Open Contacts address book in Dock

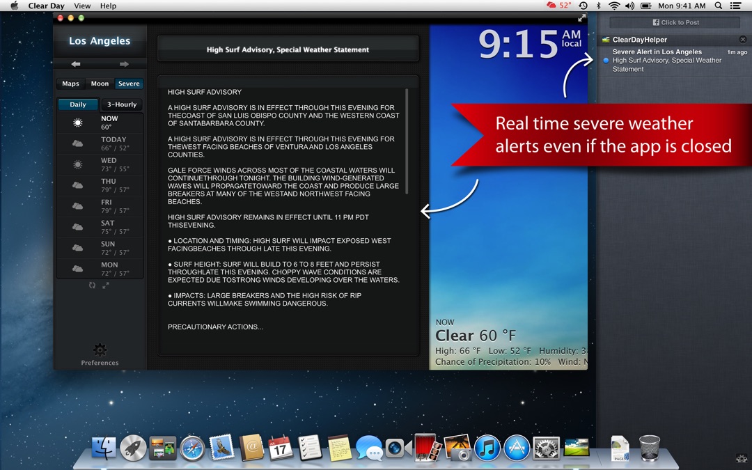pos(251,448)
